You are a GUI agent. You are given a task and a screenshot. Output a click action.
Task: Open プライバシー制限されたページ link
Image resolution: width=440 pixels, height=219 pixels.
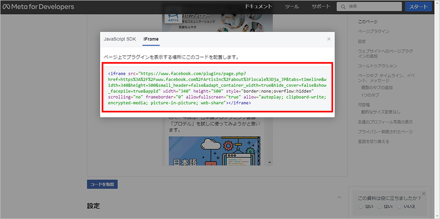[385, 132]
